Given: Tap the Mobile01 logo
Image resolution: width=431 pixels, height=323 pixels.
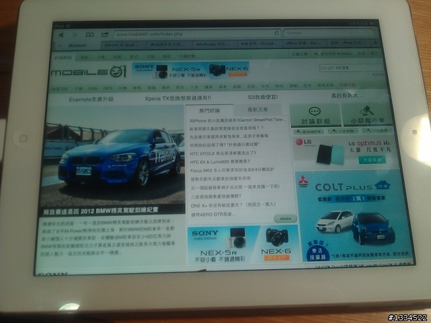Looking at the screenshot, I should point(88,72).
